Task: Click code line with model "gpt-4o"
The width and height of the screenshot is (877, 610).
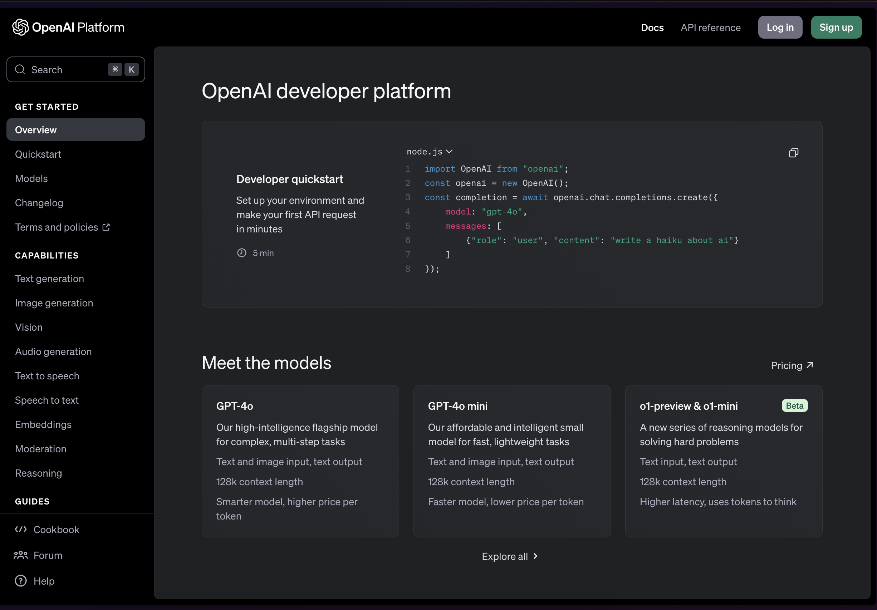Action: 486,212
